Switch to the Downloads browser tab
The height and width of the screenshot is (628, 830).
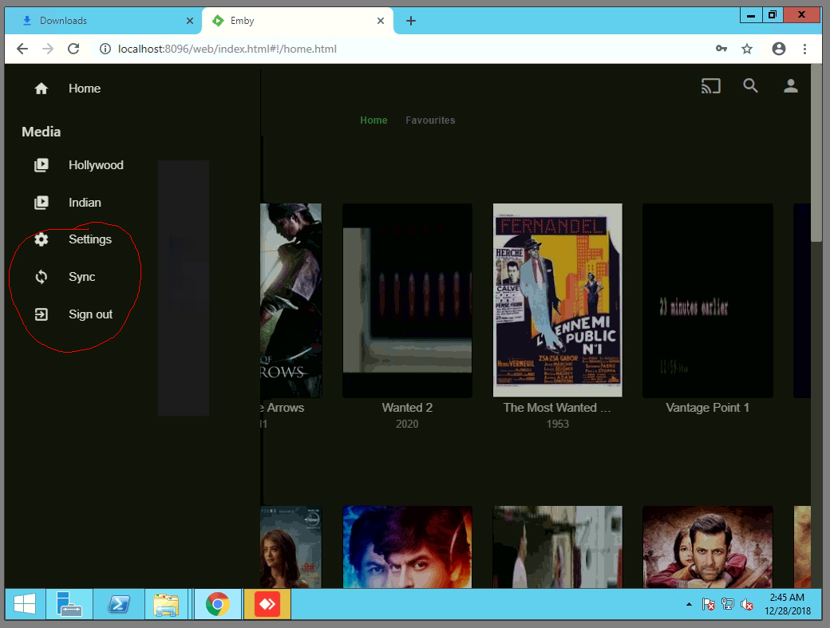tap(103, 21)
